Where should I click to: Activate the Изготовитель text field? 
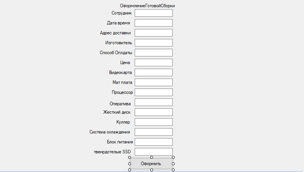(x=154, y=43)
